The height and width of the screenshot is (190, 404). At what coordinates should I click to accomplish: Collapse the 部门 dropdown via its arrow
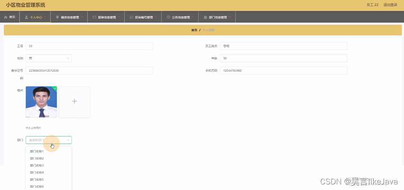pos(68,140)
